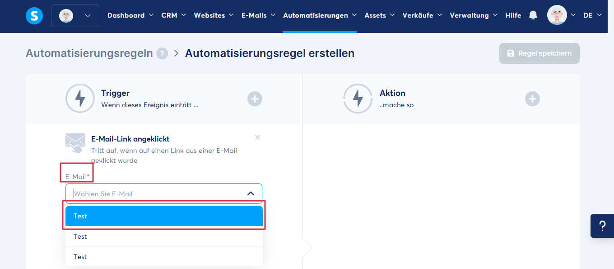Click into the Wählen Sie E-Mail field
The height and width of the screenshot is (269, 614).
(163, 193)
